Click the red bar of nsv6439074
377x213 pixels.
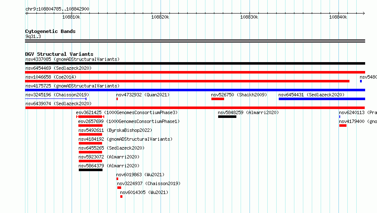click(x=195, y=108)
